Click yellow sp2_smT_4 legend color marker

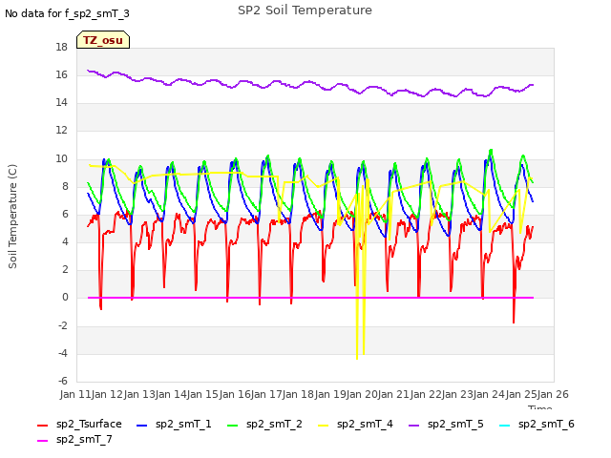323,426
